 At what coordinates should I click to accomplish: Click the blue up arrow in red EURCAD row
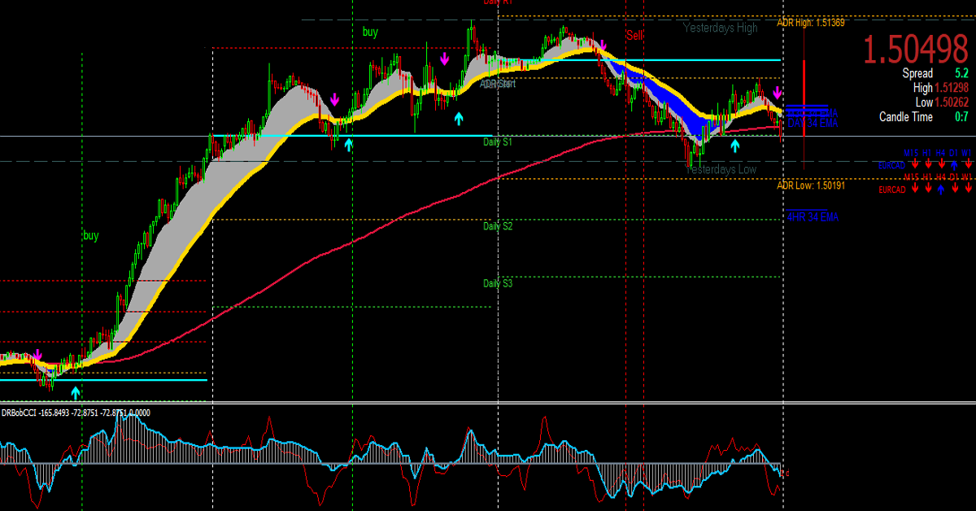pos(940,190)
